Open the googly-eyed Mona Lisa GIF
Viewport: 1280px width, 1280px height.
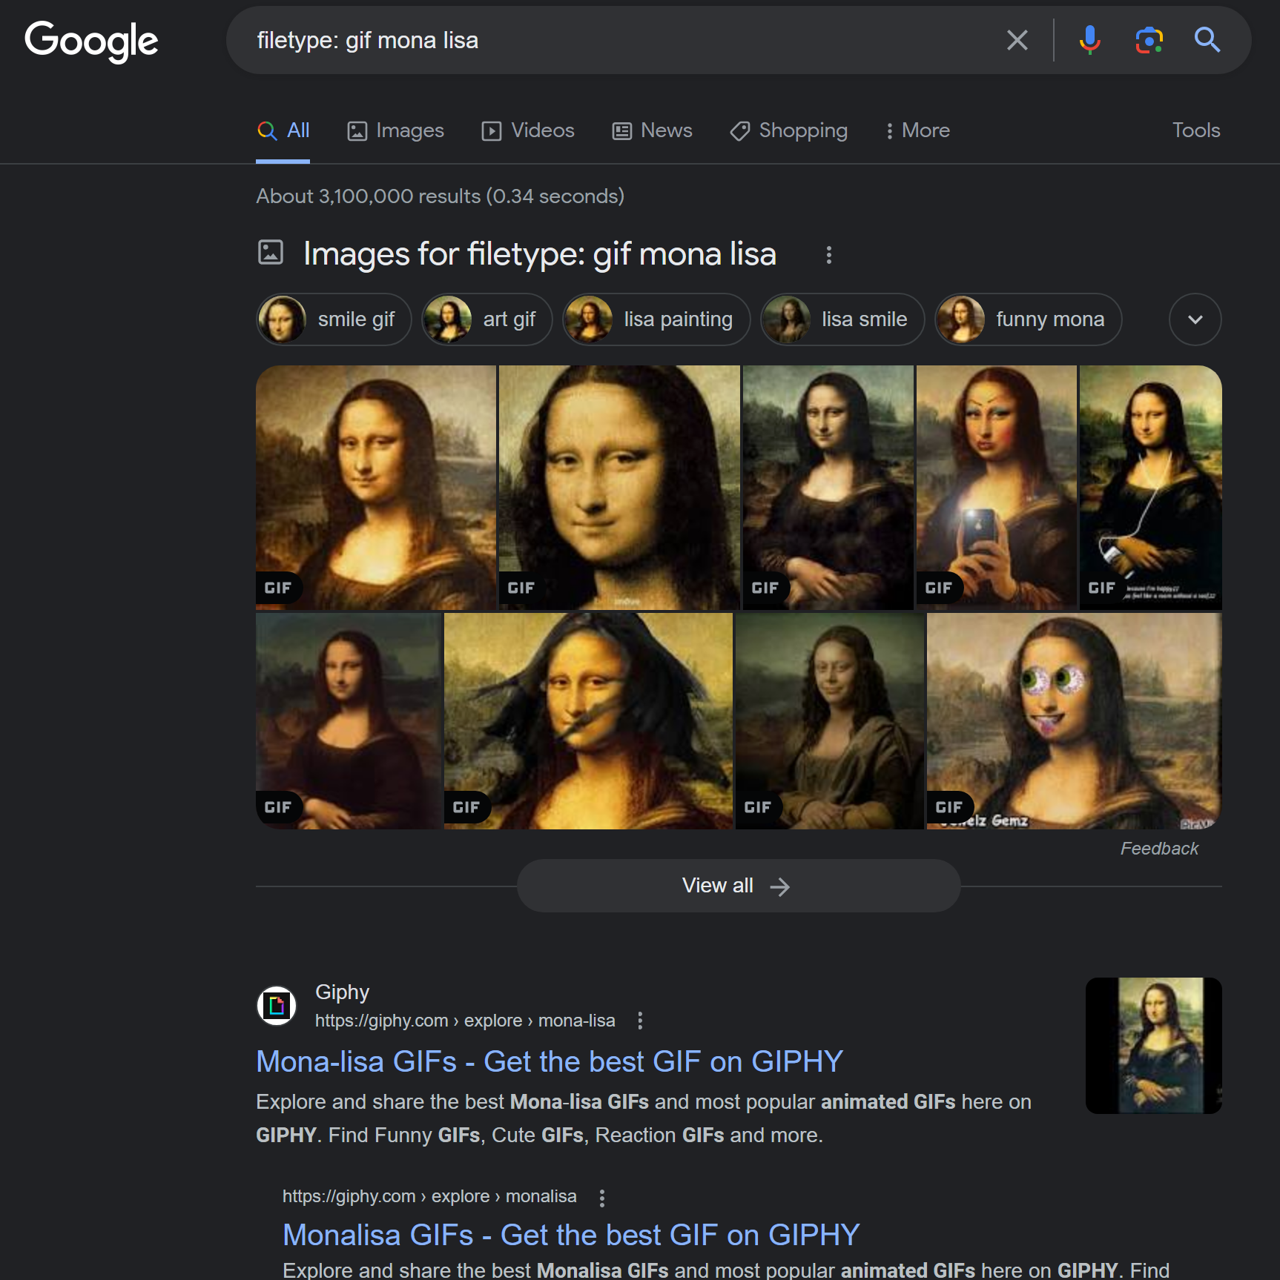coord(1074,721)
